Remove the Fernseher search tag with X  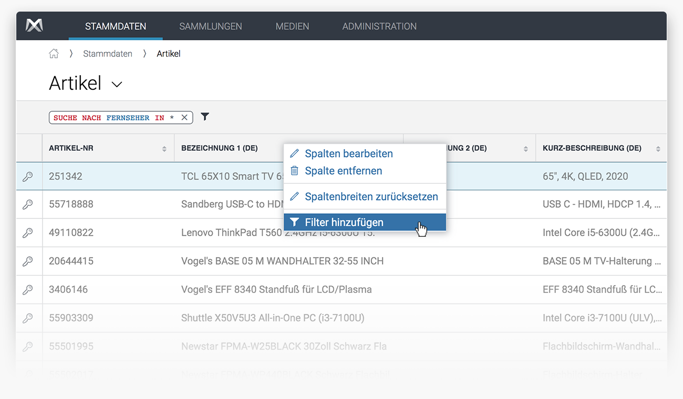click(x=184, y=118)
